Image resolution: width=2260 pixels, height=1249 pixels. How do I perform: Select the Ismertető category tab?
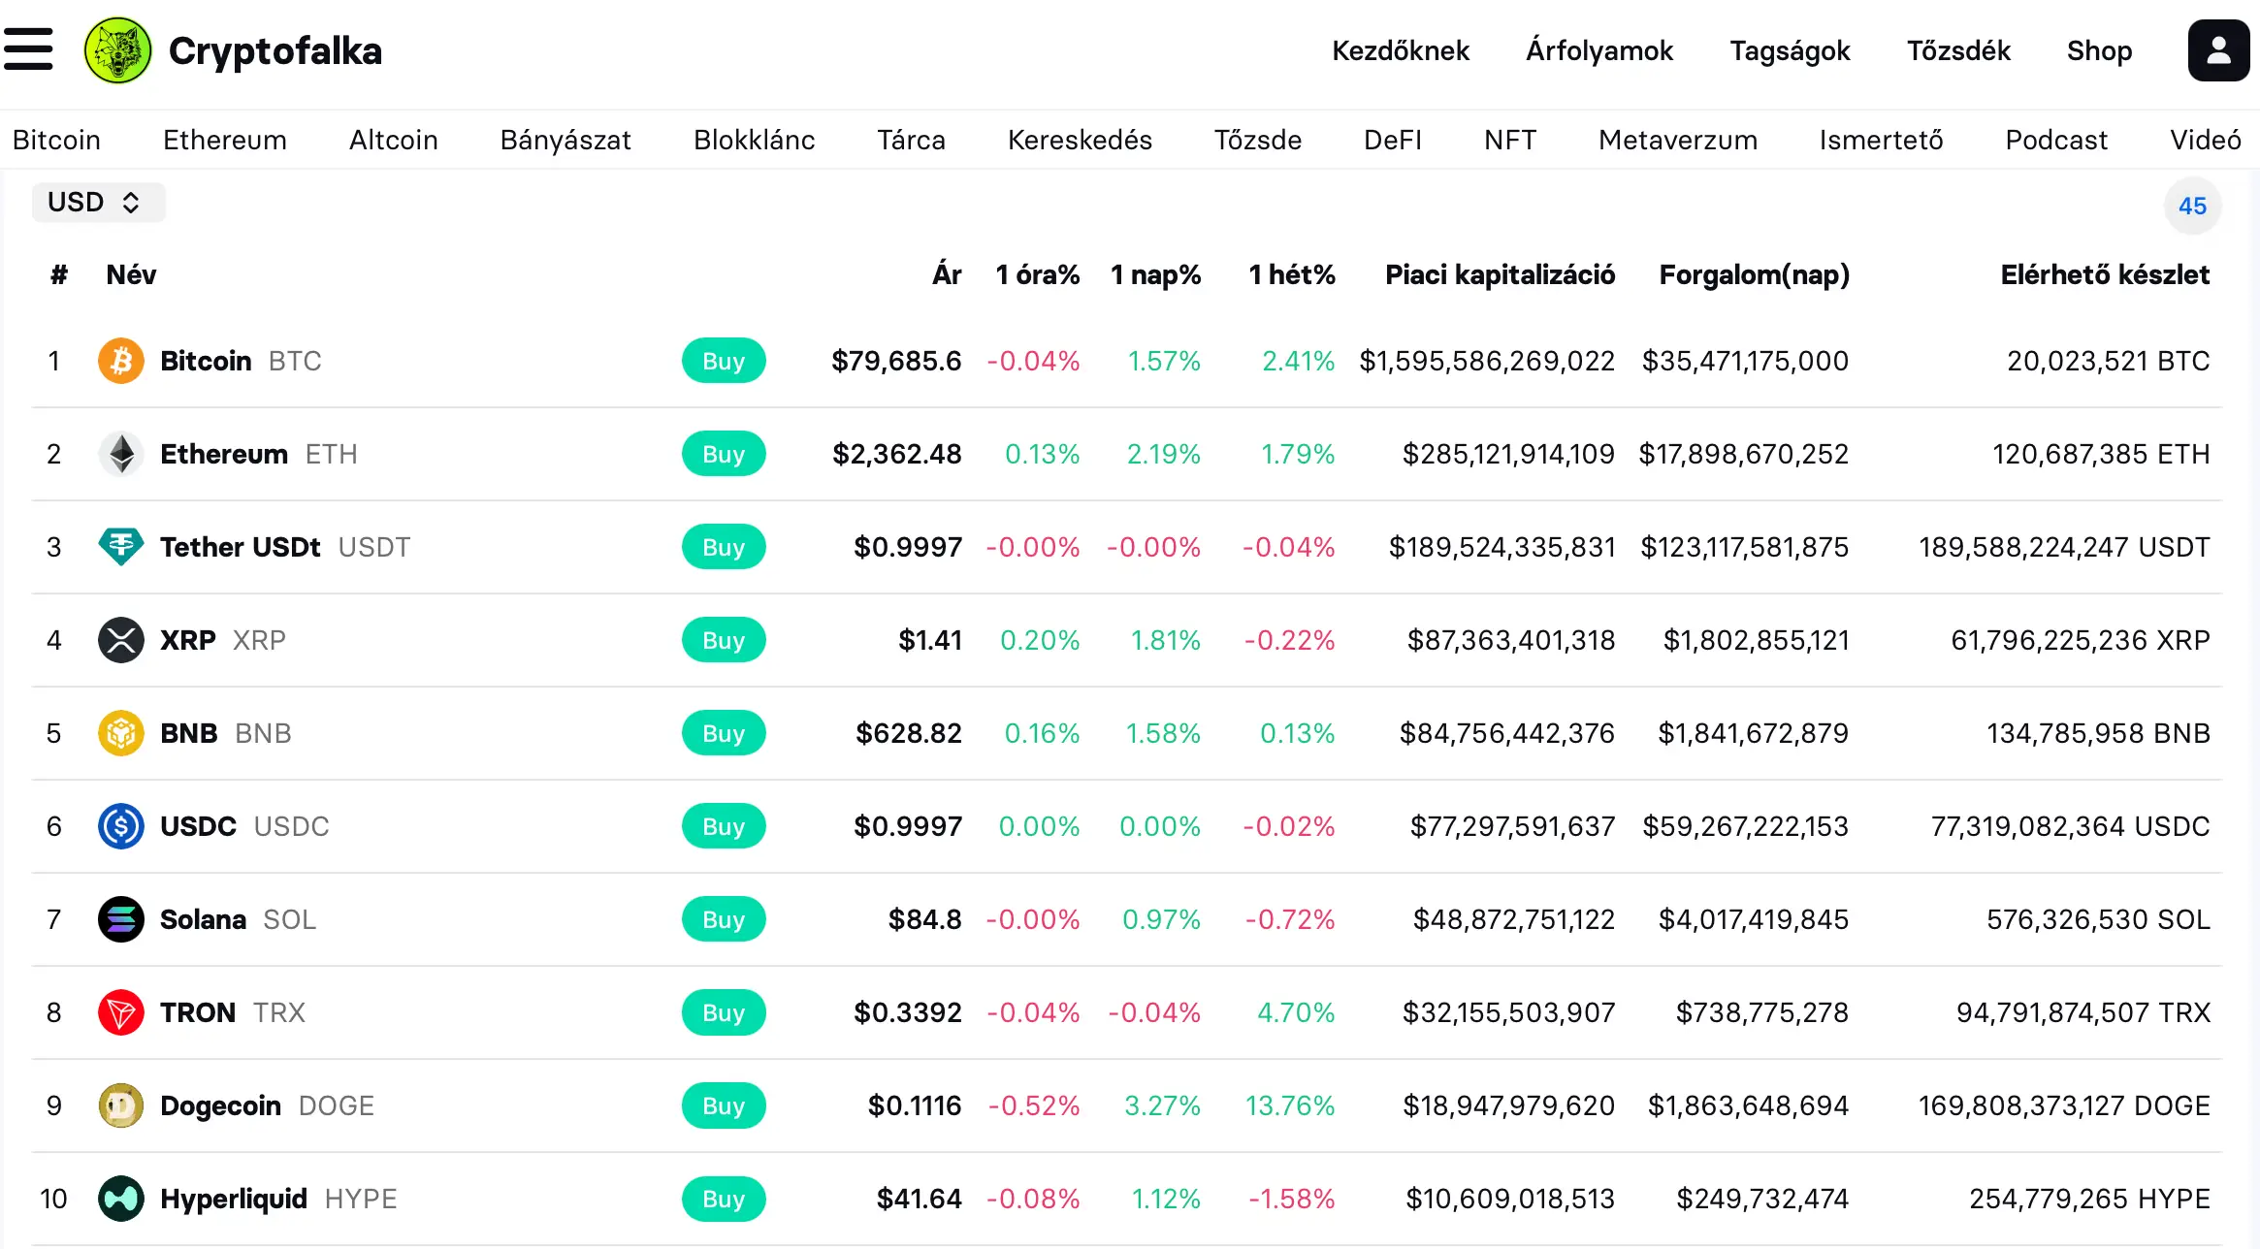coord(1882,140)
